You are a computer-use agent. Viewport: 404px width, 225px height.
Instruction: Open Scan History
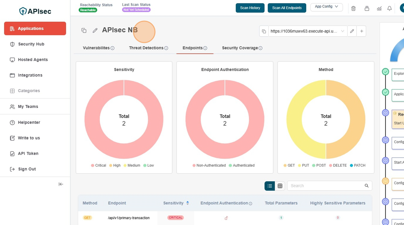250,8
